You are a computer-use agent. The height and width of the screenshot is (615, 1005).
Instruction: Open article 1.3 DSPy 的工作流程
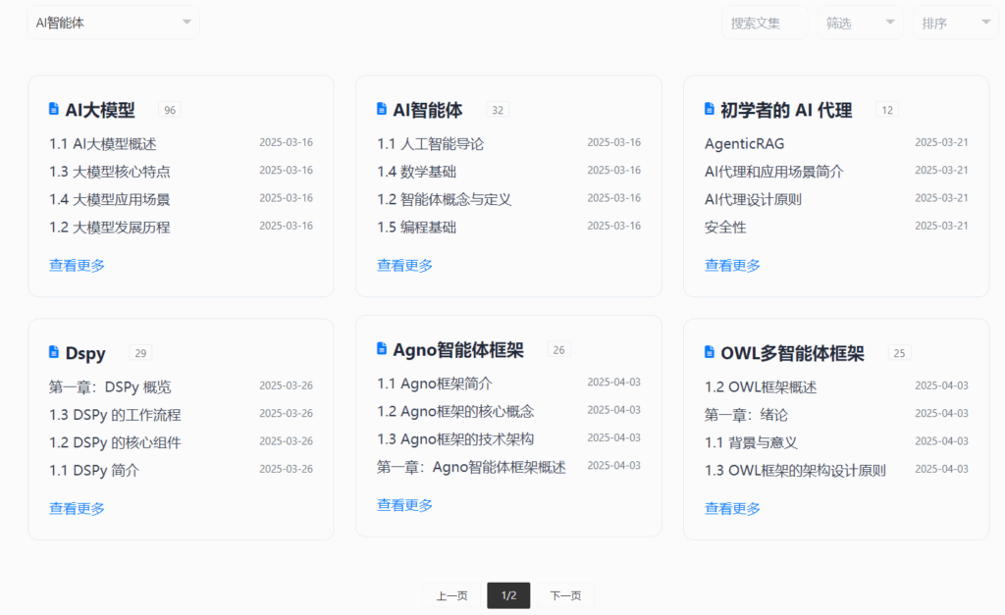click(115, 415)
